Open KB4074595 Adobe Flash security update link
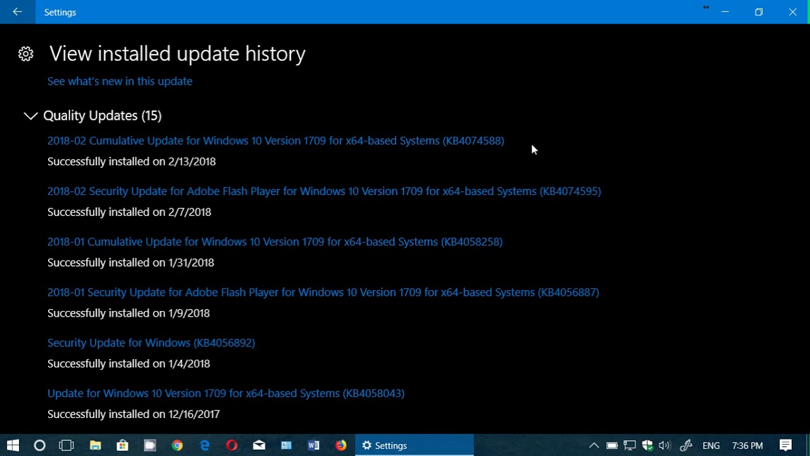The image size is (810, 456). coord(324,191)
